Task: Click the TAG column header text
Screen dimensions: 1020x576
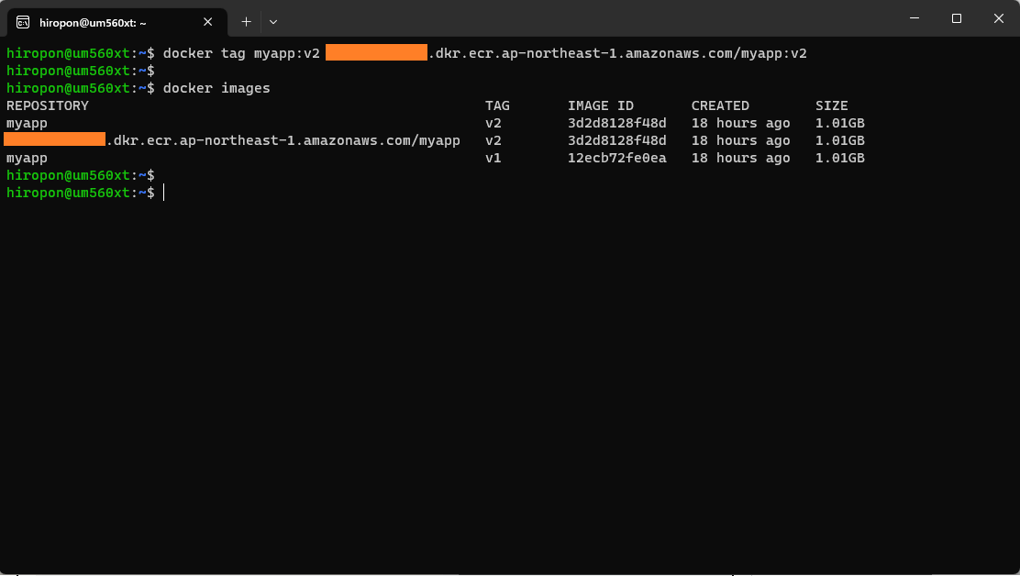Action: 498,105
